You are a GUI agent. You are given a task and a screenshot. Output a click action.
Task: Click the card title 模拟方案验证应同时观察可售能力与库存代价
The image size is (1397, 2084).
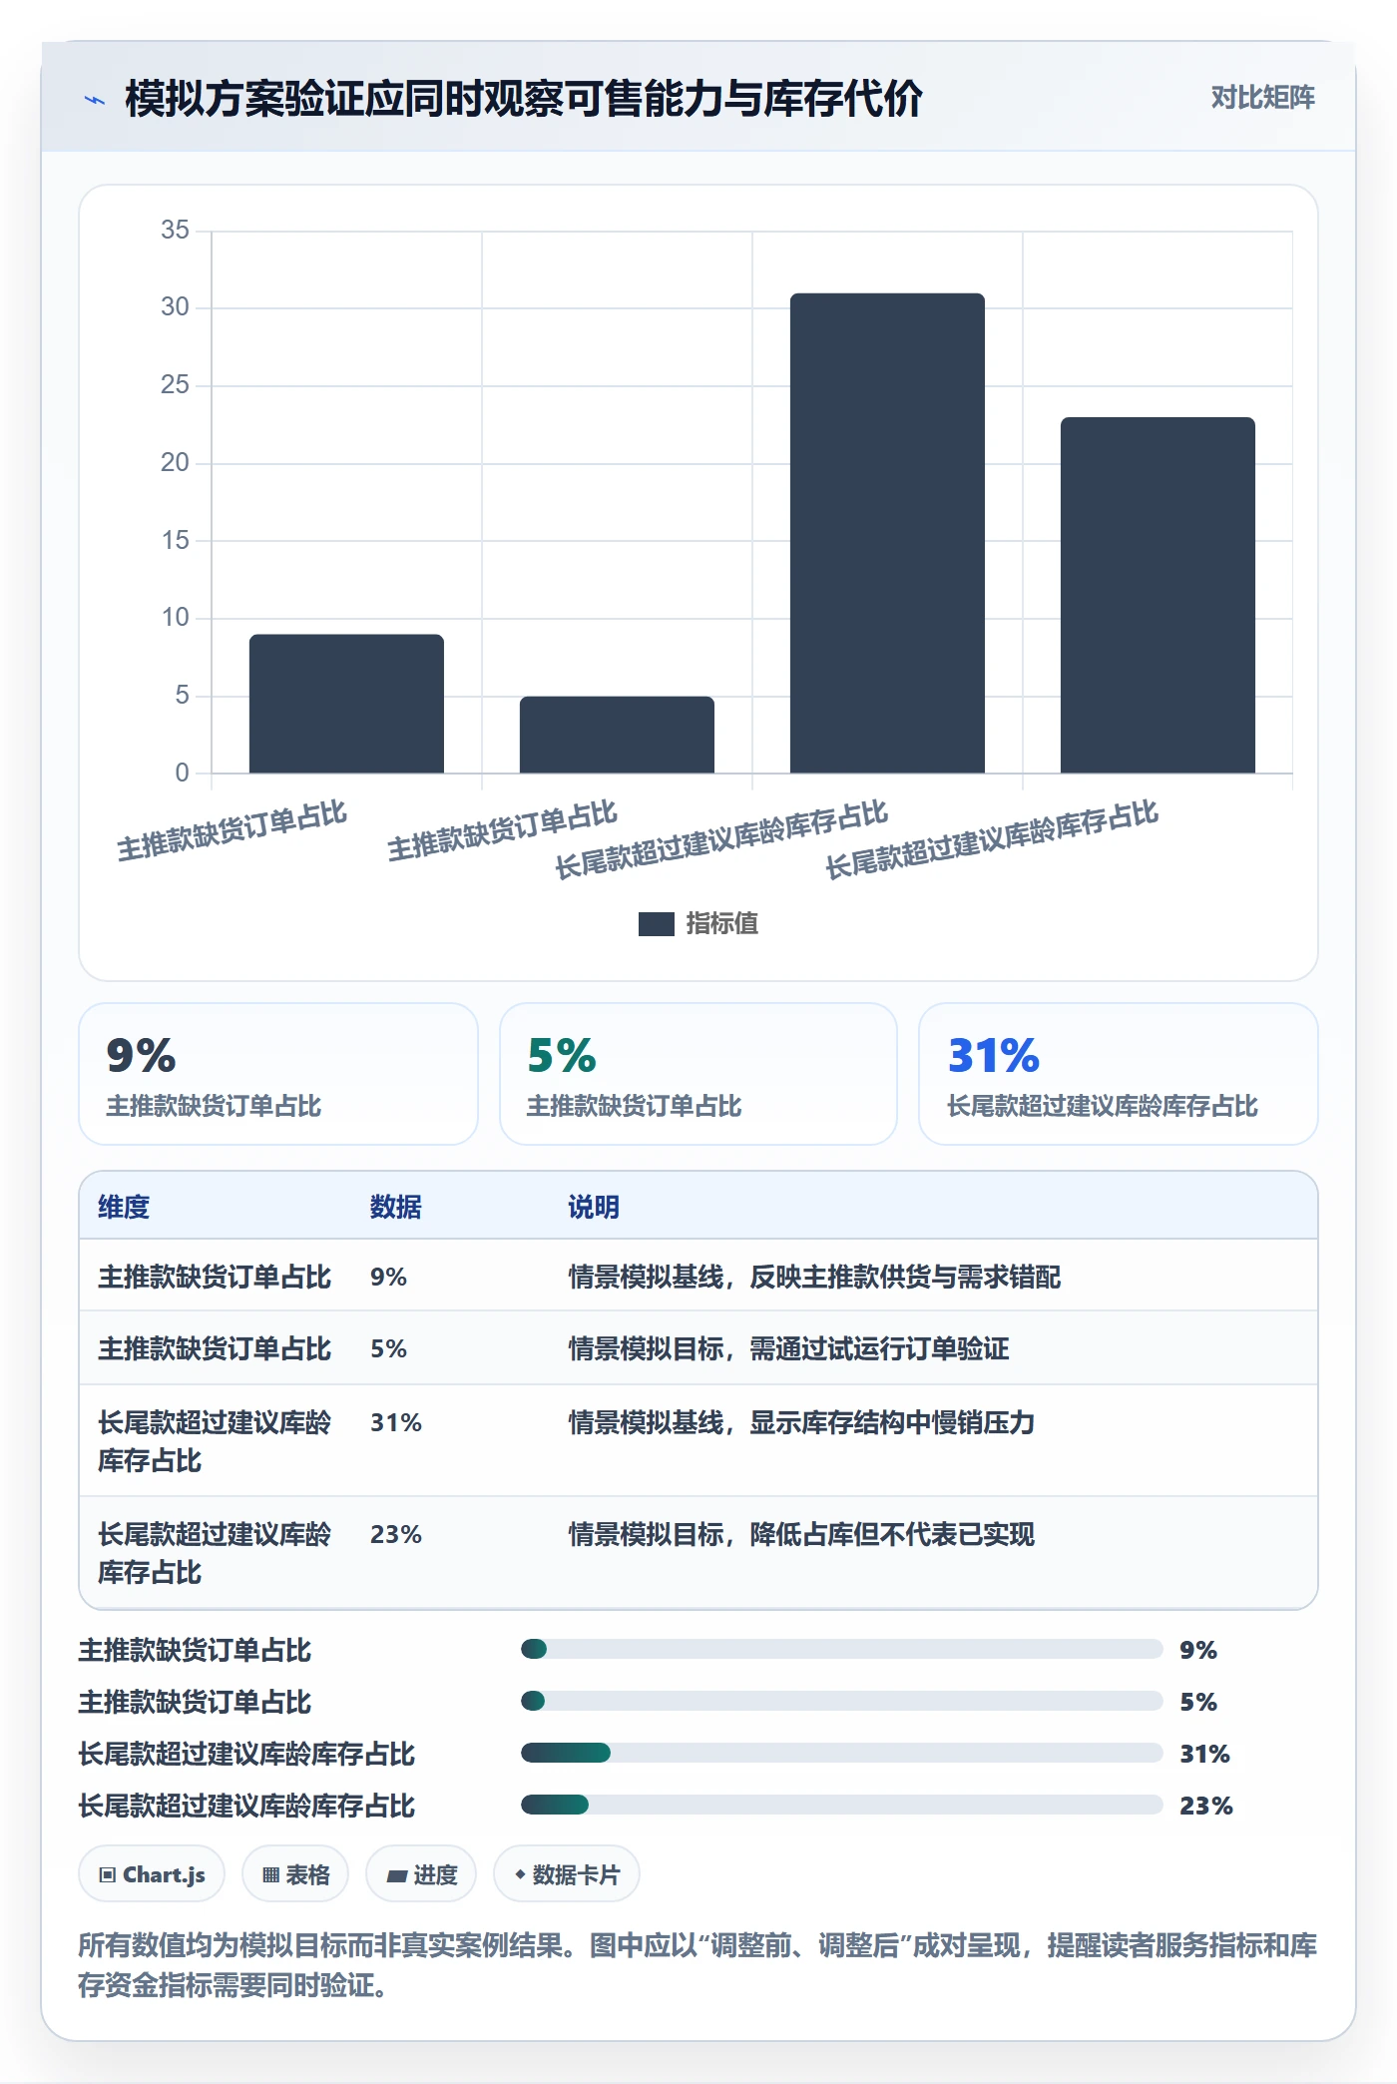(524, 99)
